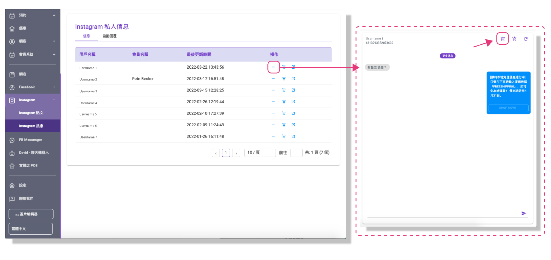551x260 pixels.
Task: Click the cart icon in Username 5 row
Action: (284, 113)
